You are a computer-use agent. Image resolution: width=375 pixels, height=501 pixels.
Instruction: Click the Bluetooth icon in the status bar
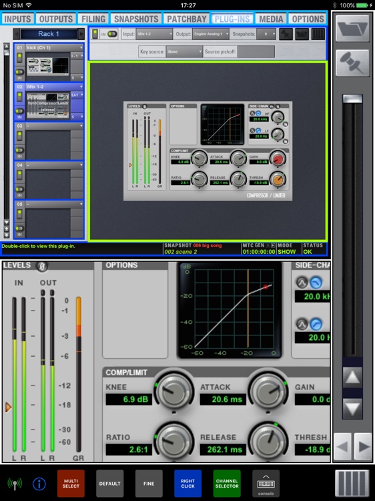point(334,5)
